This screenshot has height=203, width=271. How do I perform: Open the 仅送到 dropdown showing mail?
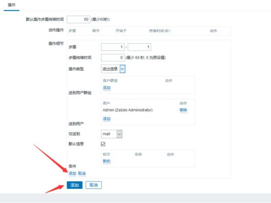pos(112,134)
